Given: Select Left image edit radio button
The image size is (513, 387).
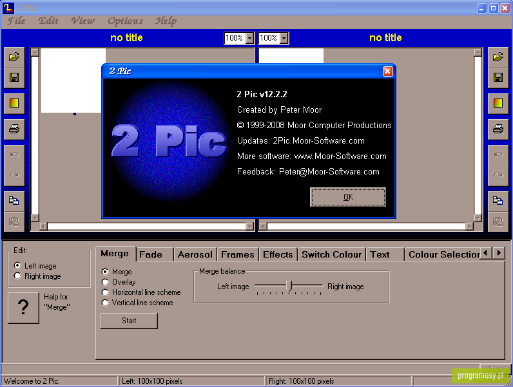Looking at the screenshot, I should [x=17, y=265].
